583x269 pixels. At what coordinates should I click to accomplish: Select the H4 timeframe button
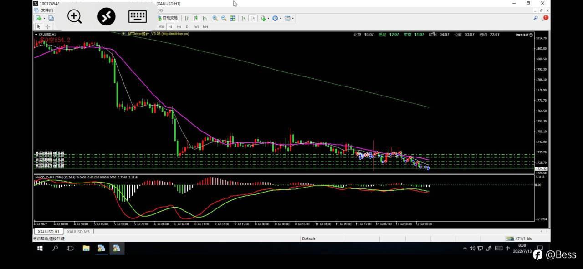click(x=179, y=27)
